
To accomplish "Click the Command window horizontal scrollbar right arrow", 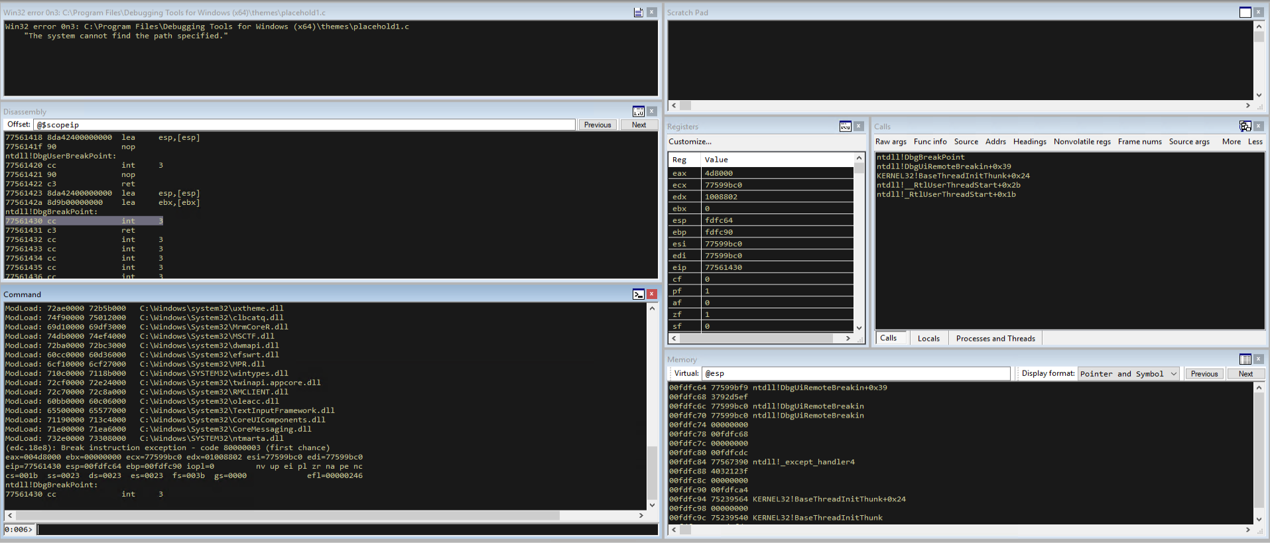I will pyautogui.click(x=641, y=515).
